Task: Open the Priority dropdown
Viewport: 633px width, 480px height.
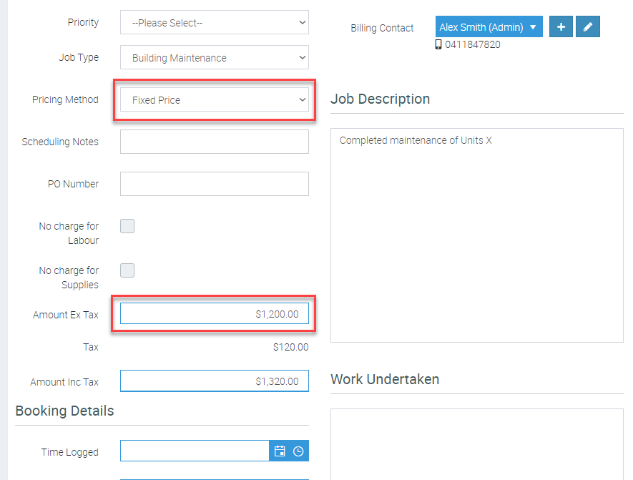Action: pos(214,22)
